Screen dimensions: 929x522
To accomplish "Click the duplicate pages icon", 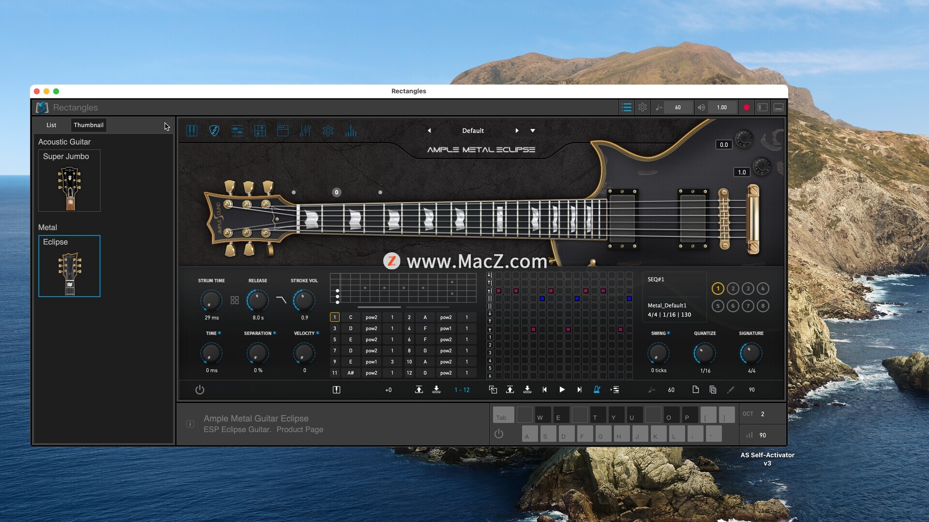I will [x=713, y=390].
